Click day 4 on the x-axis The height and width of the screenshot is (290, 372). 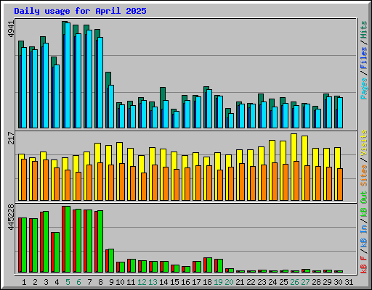57,282
